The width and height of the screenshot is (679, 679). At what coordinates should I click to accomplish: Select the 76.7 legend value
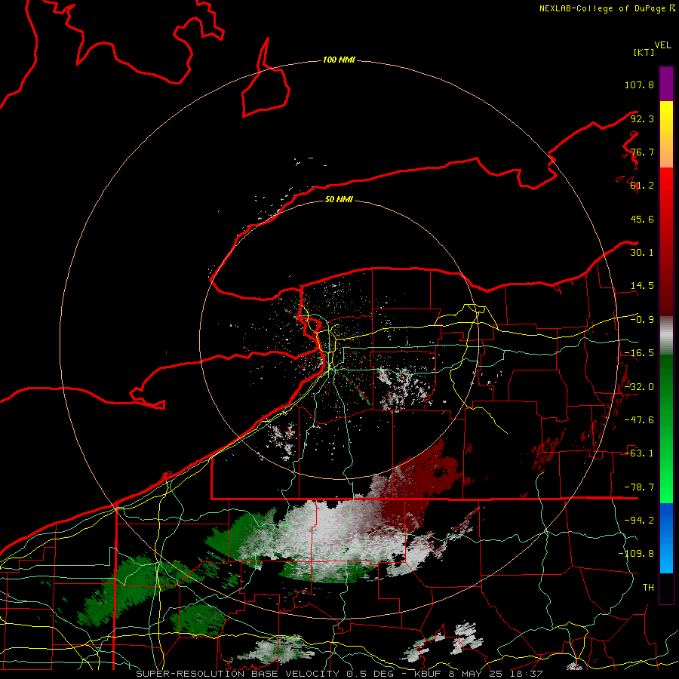pos(642,152)
